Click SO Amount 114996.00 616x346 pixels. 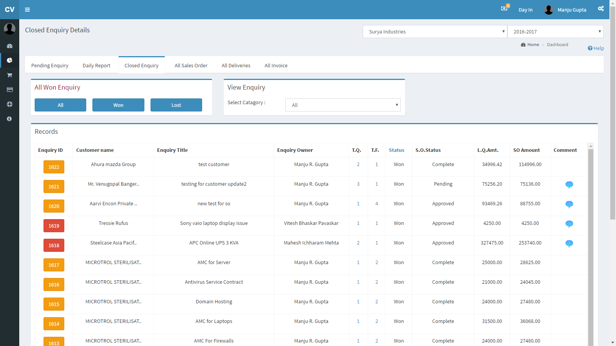point(530,164)
